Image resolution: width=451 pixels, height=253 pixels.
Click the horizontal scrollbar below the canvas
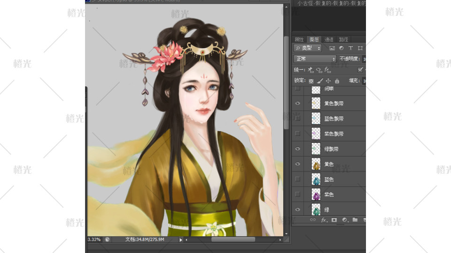233,239
